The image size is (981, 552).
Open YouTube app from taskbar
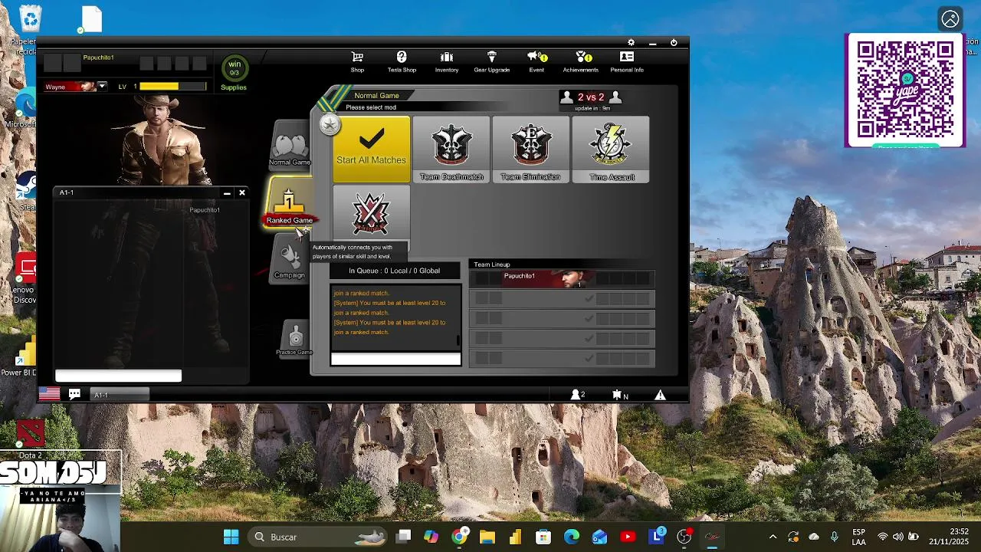tap(628, 537)
